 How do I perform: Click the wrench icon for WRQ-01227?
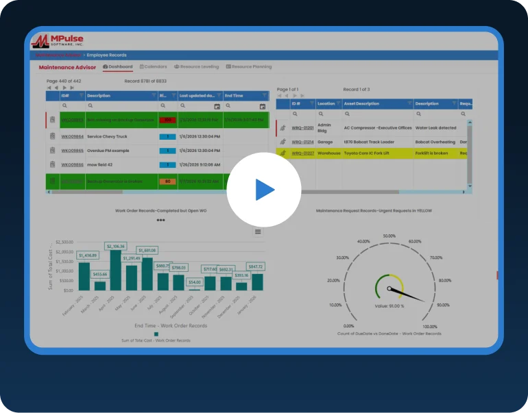coord(283,153)
